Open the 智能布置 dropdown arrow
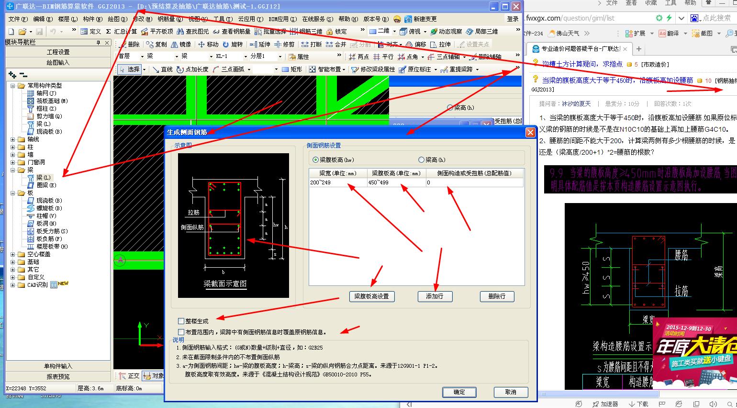This screenshot has height=408, width=737. pos(344,69)
